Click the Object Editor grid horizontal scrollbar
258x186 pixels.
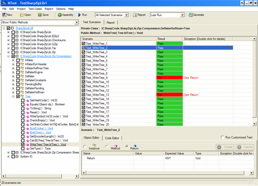(x=165, y=173)
